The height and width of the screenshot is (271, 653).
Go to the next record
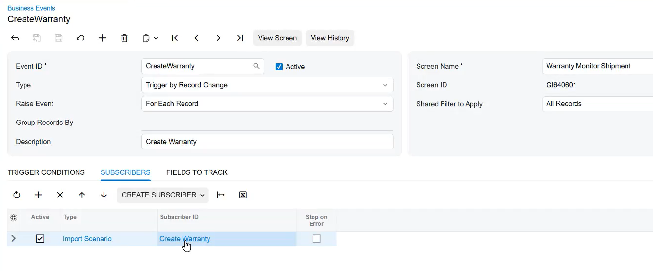tap(218, 38)
